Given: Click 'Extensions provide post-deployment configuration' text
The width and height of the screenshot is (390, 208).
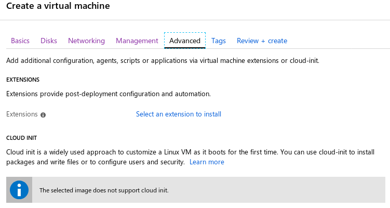Looking at the screenshot, I should [x=109, y=94].
